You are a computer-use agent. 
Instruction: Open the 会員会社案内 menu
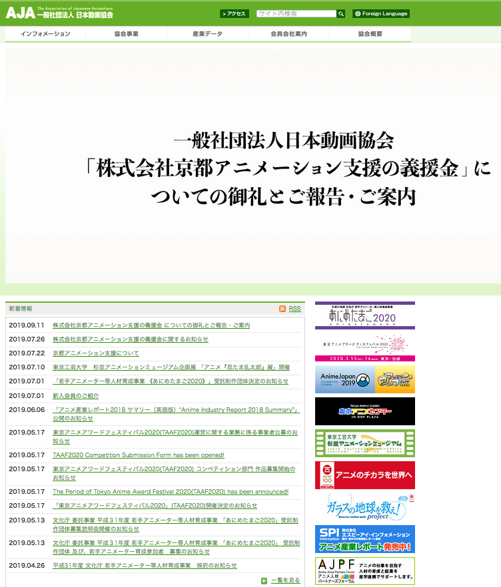point(289,34)
